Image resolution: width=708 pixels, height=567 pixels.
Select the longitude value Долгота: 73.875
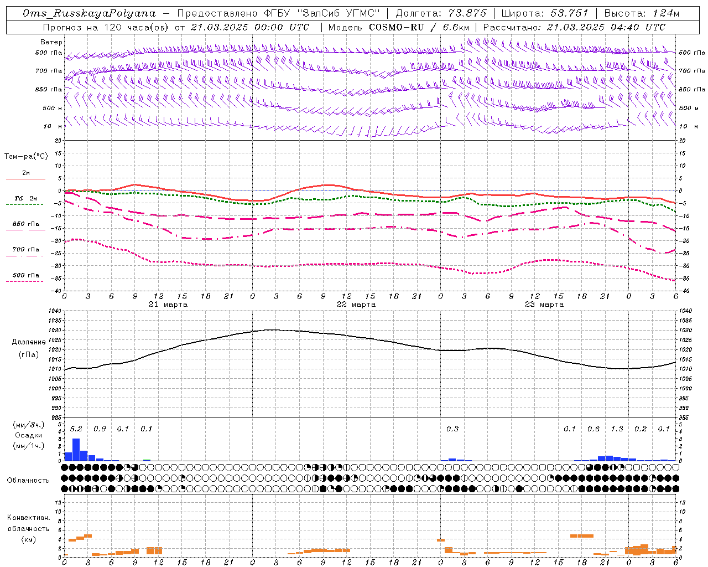pyautogui.click(x=441, y=13)
